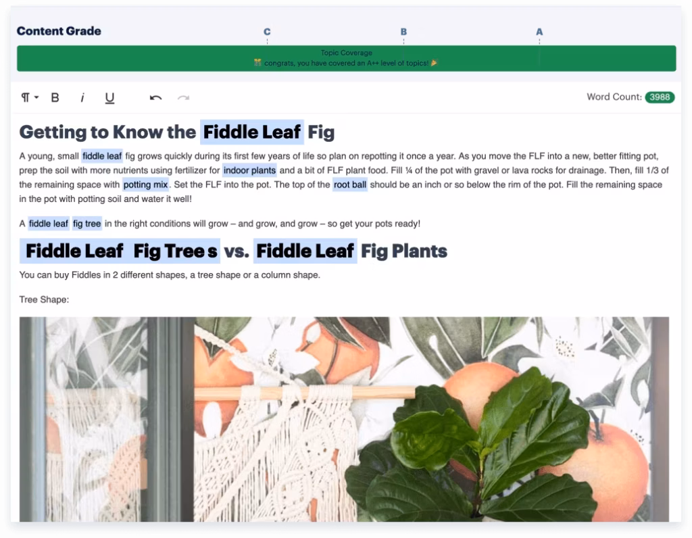Select grade marker A
This screenshot has height=538, width=692.
point(539,32)
